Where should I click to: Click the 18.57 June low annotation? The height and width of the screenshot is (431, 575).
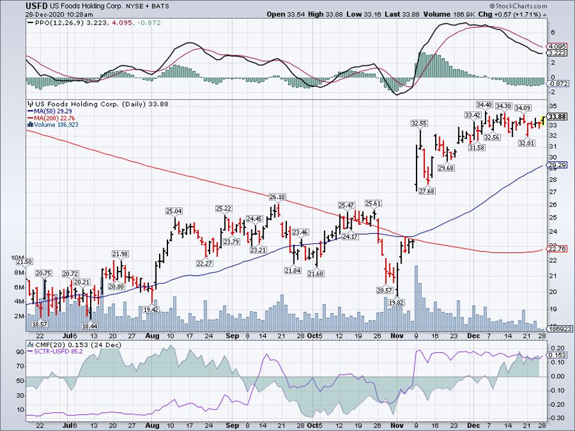tap(40, 324)
